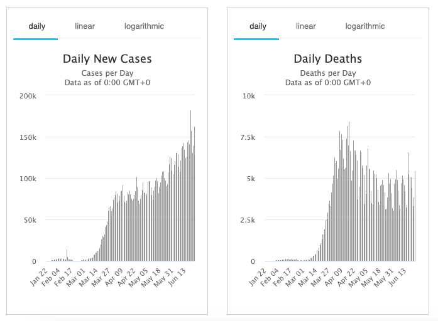Select daily tab in Daily New Cases panel
438x321 pixels.
pyautogui.click(x=36, y=26)
